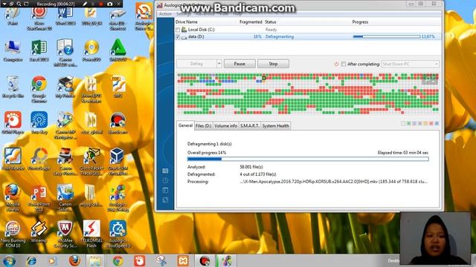Select the data (D:) row label
This screenshot has width=476, height=267.
click(196, 36)
